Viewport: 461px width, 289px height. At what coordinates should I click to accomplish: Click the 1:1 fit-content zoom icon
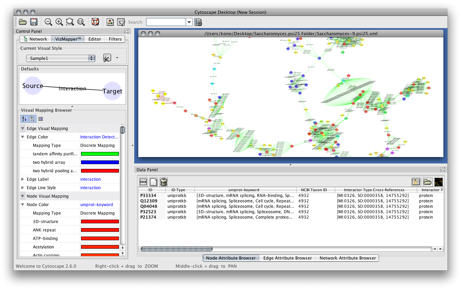point(81,22)
